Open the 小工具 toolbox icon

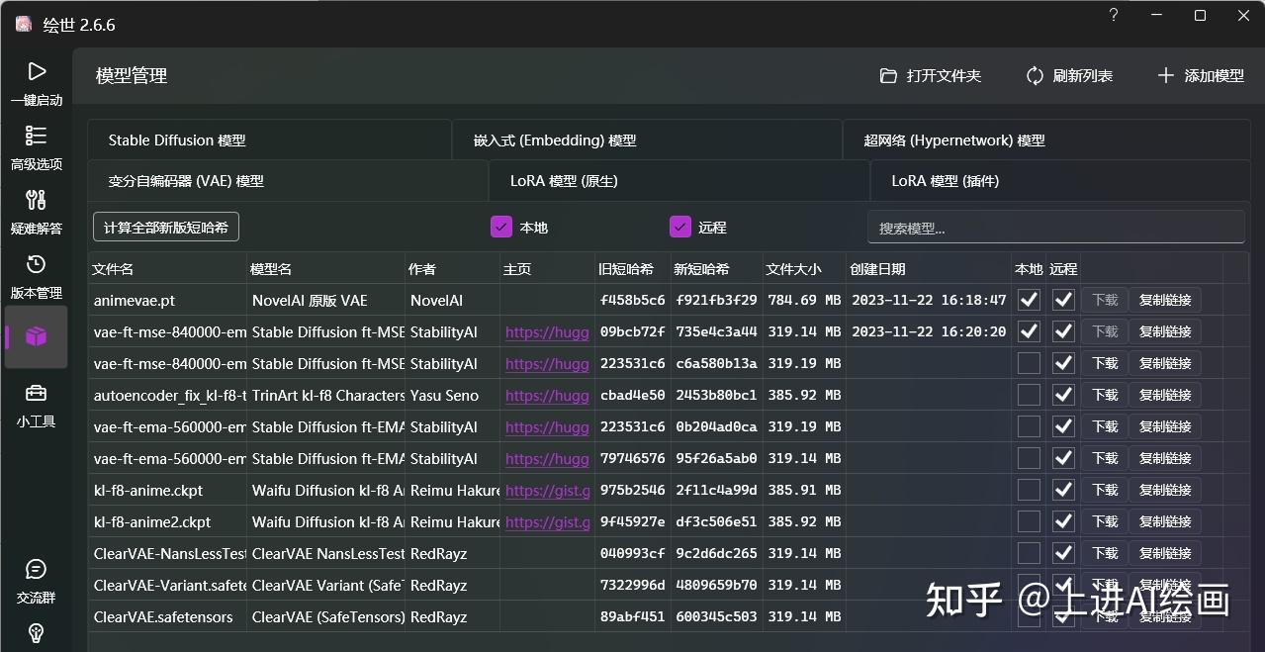(37, 394)
